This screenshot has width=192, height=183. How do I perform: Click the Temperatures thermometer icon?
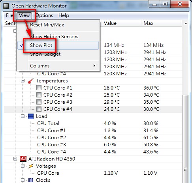click(x=31, y=81)
